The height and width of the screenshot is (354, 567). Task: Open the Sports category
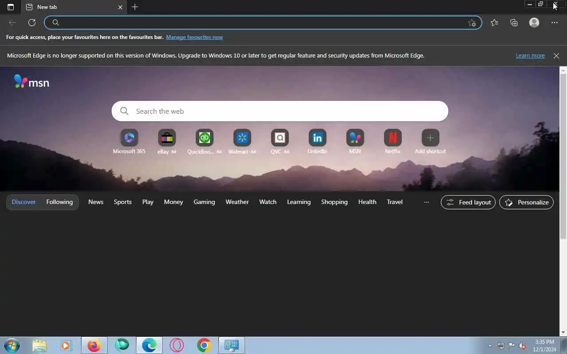pos(123,202)
